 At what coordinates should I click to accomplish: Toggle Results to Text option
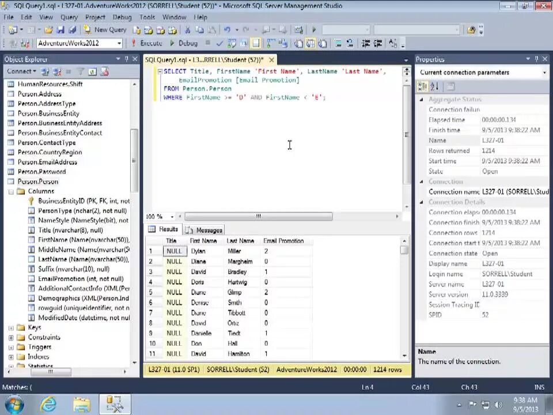point(298,43)
